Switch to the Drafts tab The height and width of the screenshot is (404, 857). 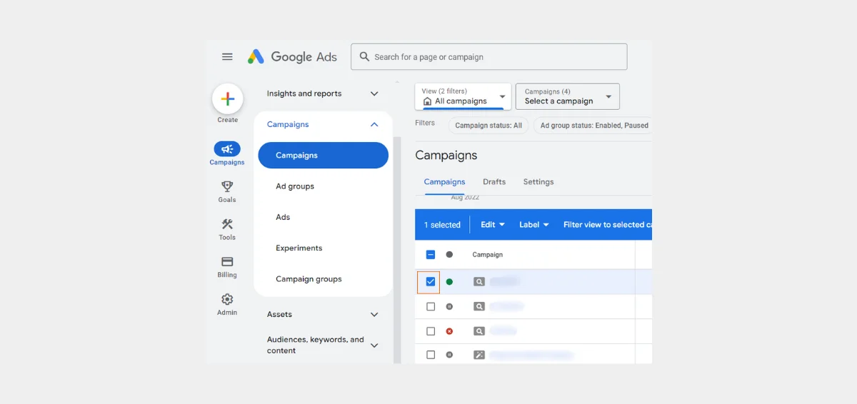[x=494, y=182]
